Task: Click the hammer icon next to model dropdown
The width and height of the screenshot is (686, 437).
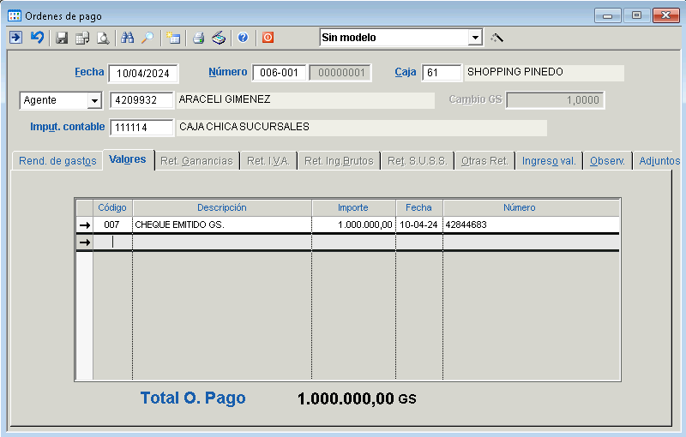Action: [x=496, y=38]
